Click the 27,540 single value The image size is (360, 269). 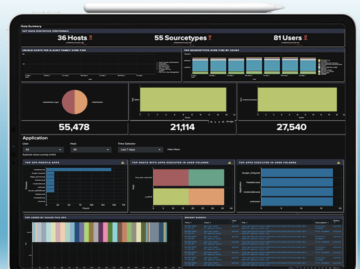point(291,127)
